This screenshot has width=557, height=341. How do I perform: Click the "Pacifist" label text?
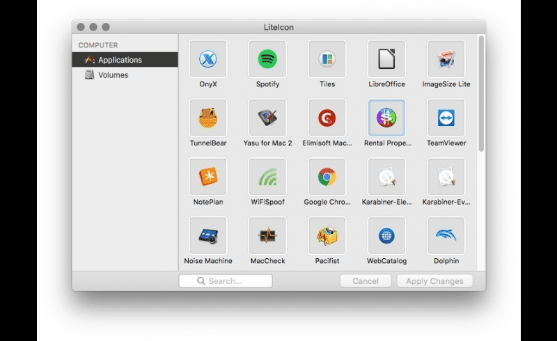click(x=327, y=261)
